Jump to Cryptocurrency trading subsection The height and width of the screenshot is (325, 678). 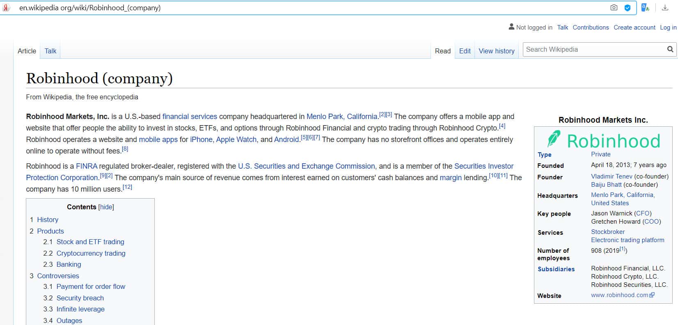click(x=91, y=253)
